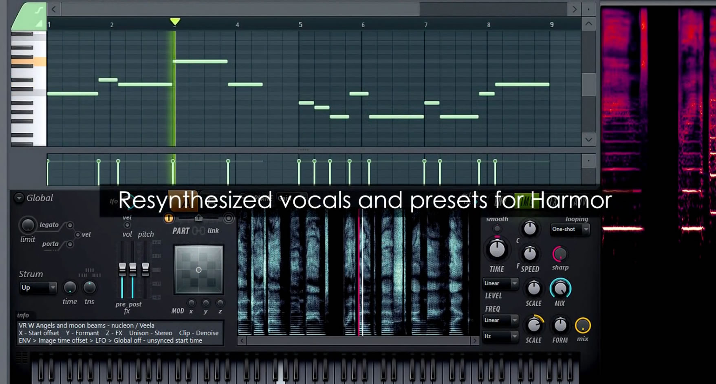Click the green playhead marker on the timeline
Viewport: 716px width, 384px height.
coord(175,21)
